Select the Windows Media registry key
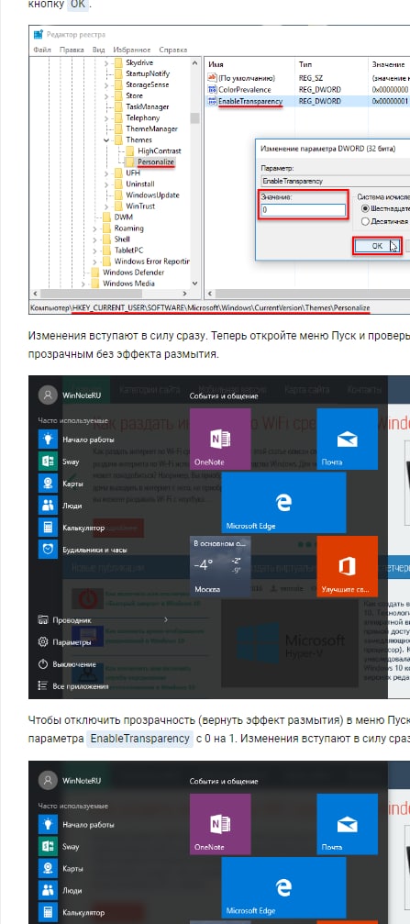This screenshot has width=410, height=924. click(128, 284)
